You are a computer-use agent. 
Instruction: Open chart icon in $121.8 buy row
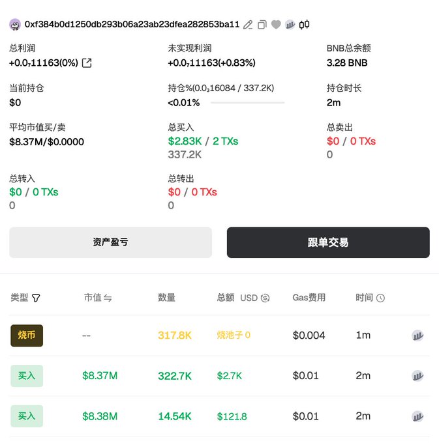[417, 416]
